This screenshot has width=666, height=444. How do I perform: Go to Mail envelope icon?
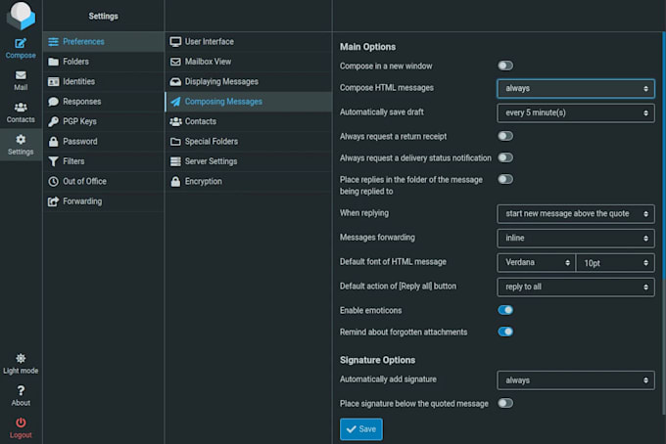pyautogui.click(x=21, y=75)
